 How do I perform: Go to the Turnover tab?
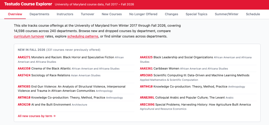pos(87,14)
